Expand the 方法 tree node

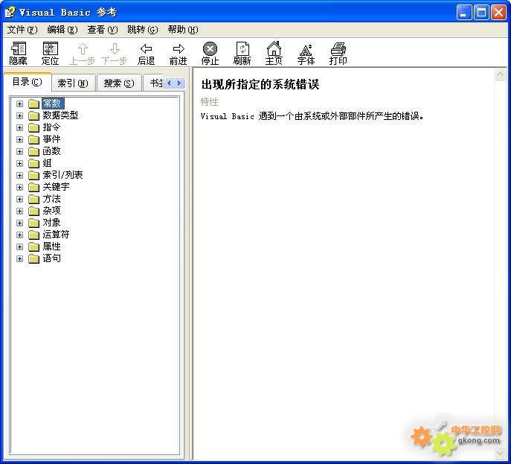(x=19, y=199)
